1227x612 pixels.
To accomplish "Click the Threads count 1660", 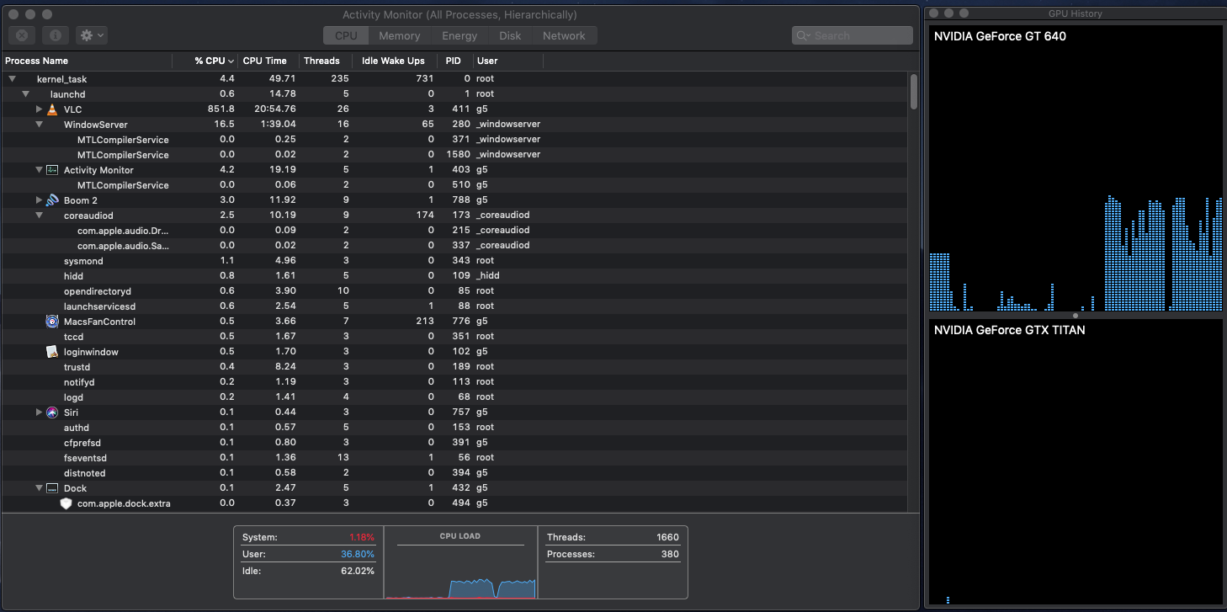I will click(x=667, y=537).
